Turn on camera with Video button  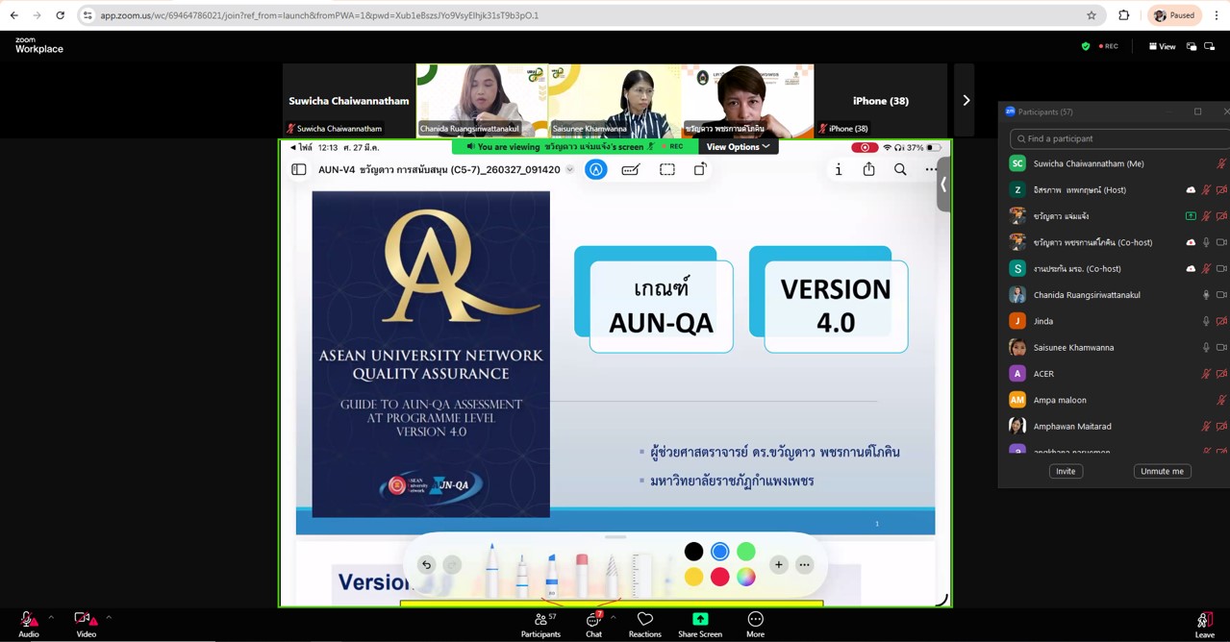click(85, 620)
